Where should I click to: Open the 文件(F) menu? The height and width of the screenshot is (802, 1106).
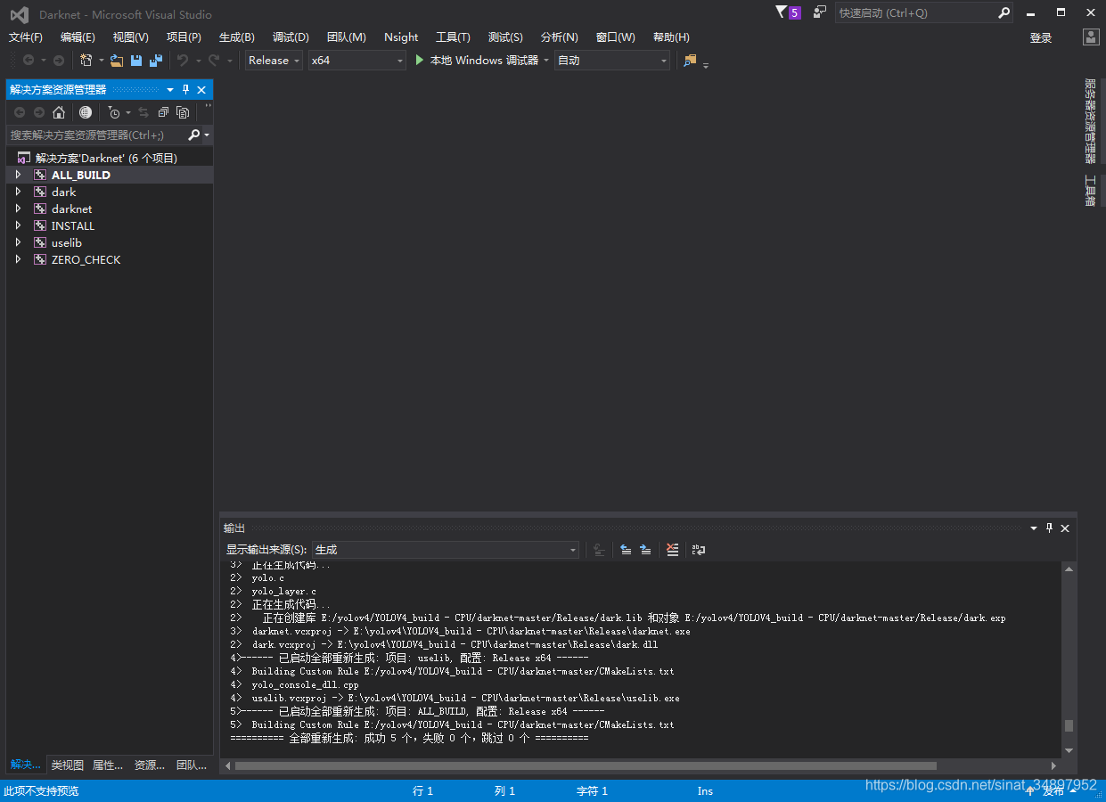(26, 37)
